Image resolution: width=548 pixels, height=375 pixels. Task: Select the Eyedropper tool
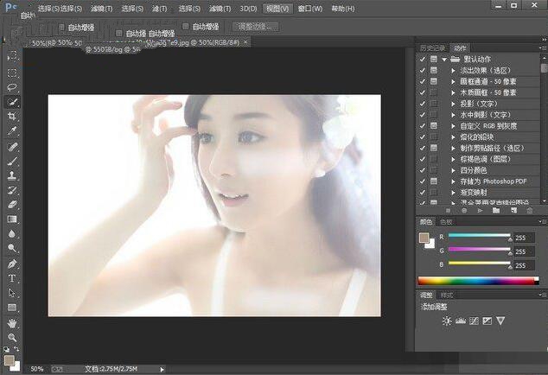12,130
